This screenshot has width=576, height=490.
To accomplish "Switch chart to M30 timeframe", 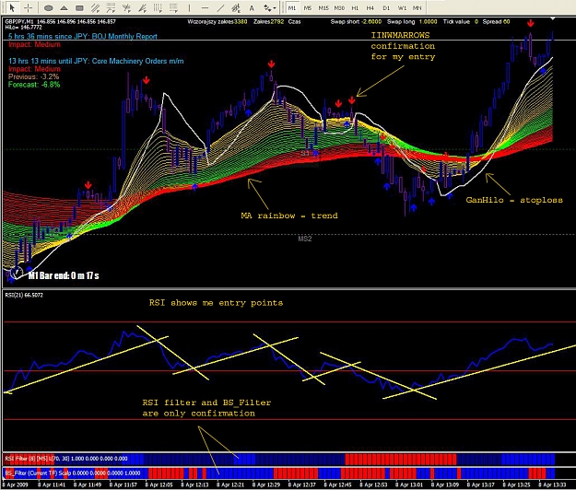I will [x=339, y=7].
